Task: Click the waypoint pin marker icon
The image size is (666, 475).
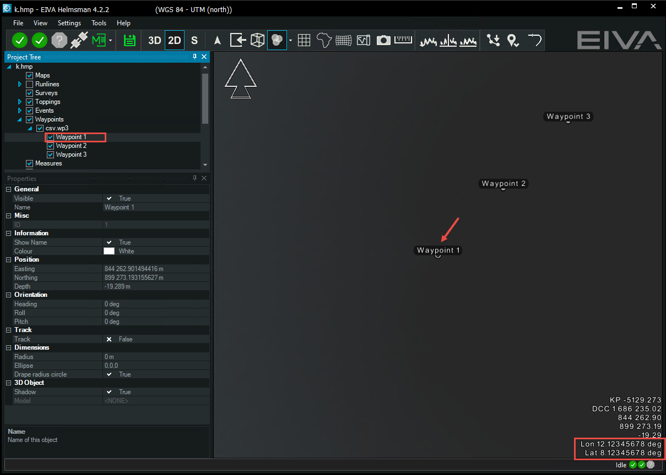Action: (x=513, y=40)
